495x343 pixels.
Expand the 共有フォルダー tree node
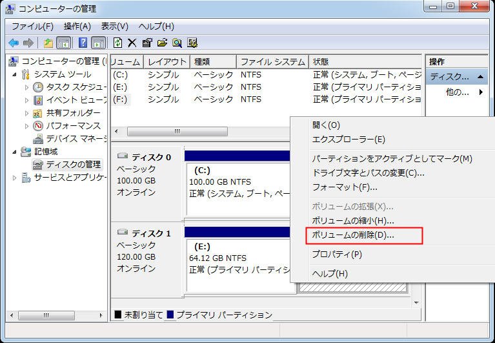[x=26, y=113]
